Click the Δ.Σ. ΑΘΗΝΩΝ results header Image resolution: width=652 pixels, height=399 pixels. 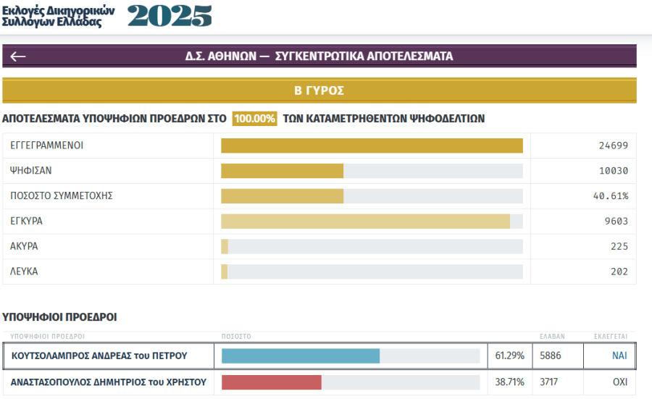point(319,56)
